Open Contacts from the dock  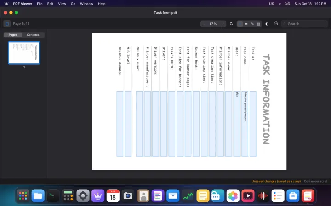pyautogui.click(x=143, y=196)
